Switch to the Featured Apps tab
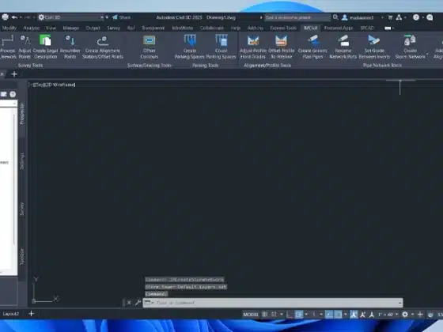The width and height of the screenshot is (443, 332). tap(339, 28)
